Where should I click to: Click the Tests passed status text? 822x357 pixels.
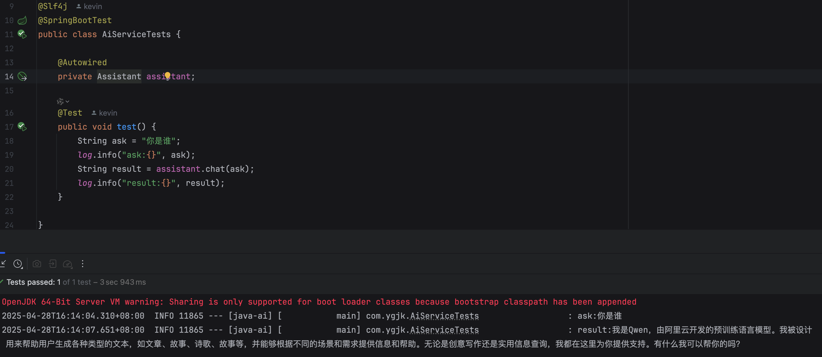(x=33, y=282)
